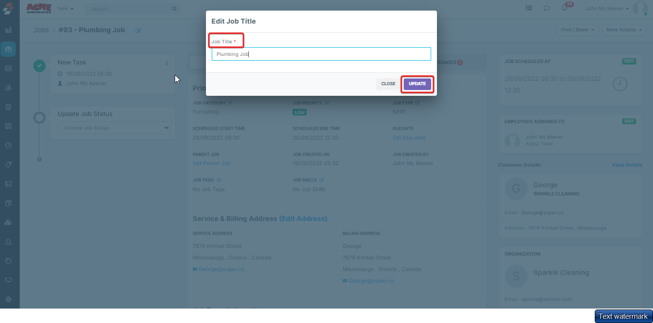653x323 pixels.
Task: Open the More Actions dropdown
Action: pos(625,30)
